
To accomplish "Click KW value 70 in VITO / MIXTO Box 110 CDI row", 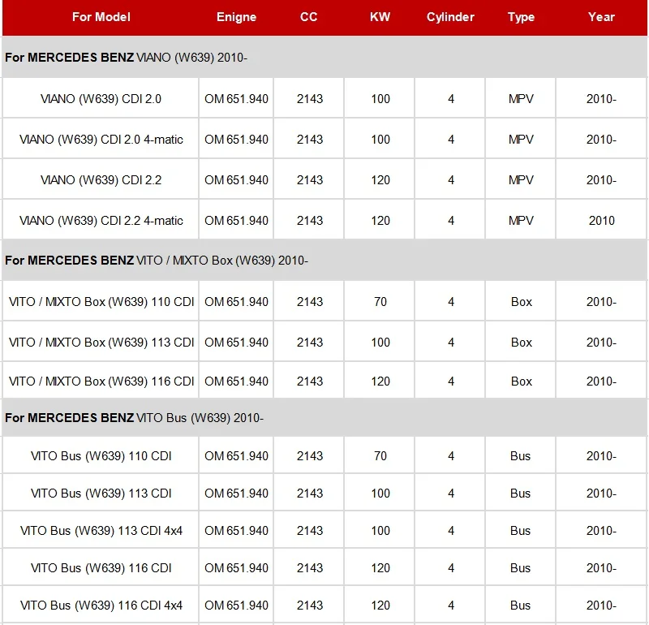I will (x=380, y=301).
